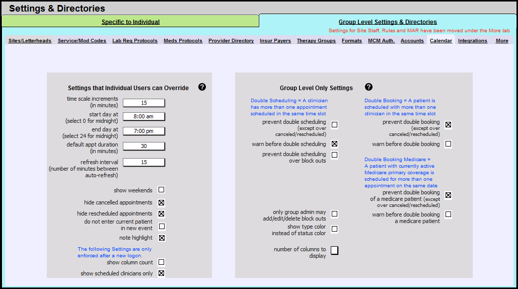The height and width of the screenshot is (289, 518).
Task: Click the More tab
Action: 501,41
